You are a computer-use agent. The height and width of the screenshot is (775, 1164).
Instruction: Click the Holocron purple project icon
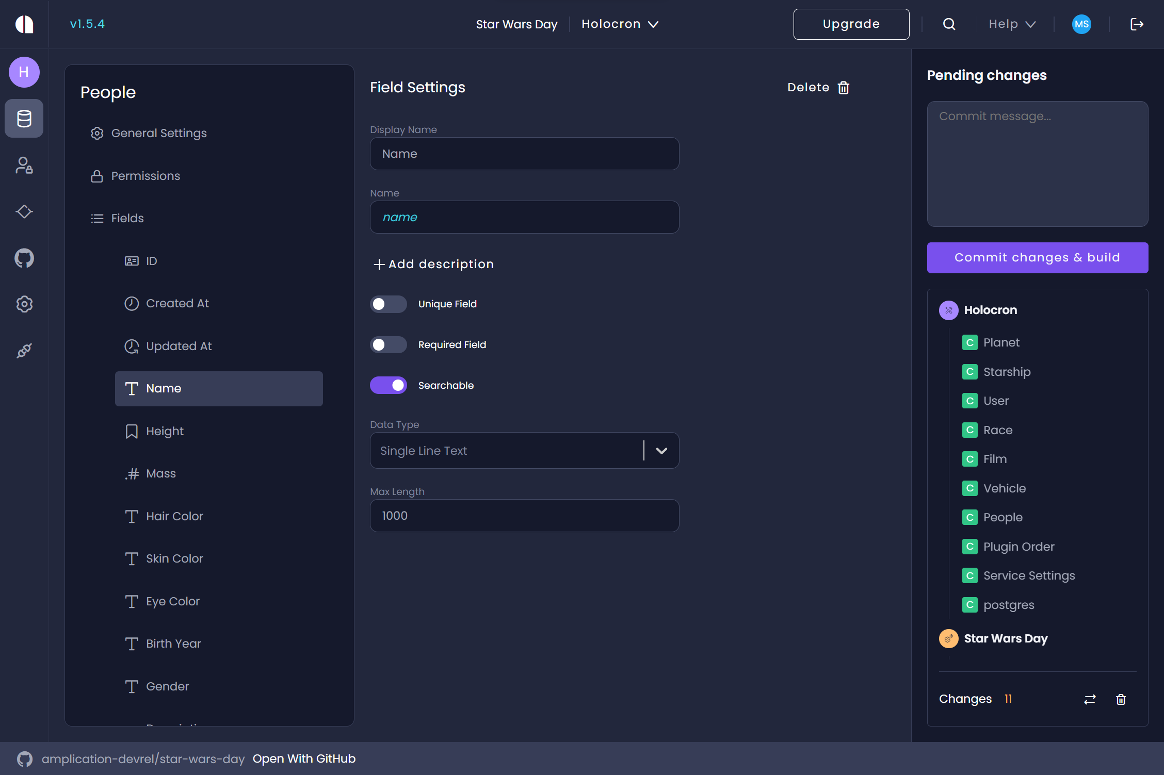pyautogui.click(x=948, y=310)
